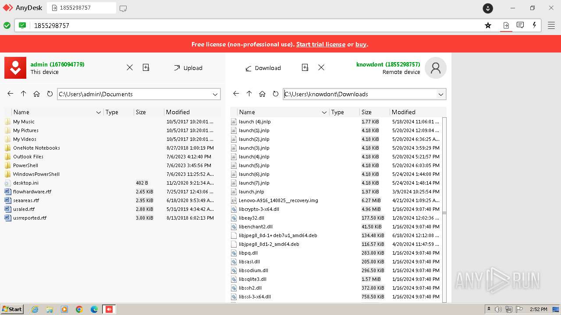The image size is (561, 315).
Task: Expand remote path dropdown for Downloads
Action: (x=441, y=94)
